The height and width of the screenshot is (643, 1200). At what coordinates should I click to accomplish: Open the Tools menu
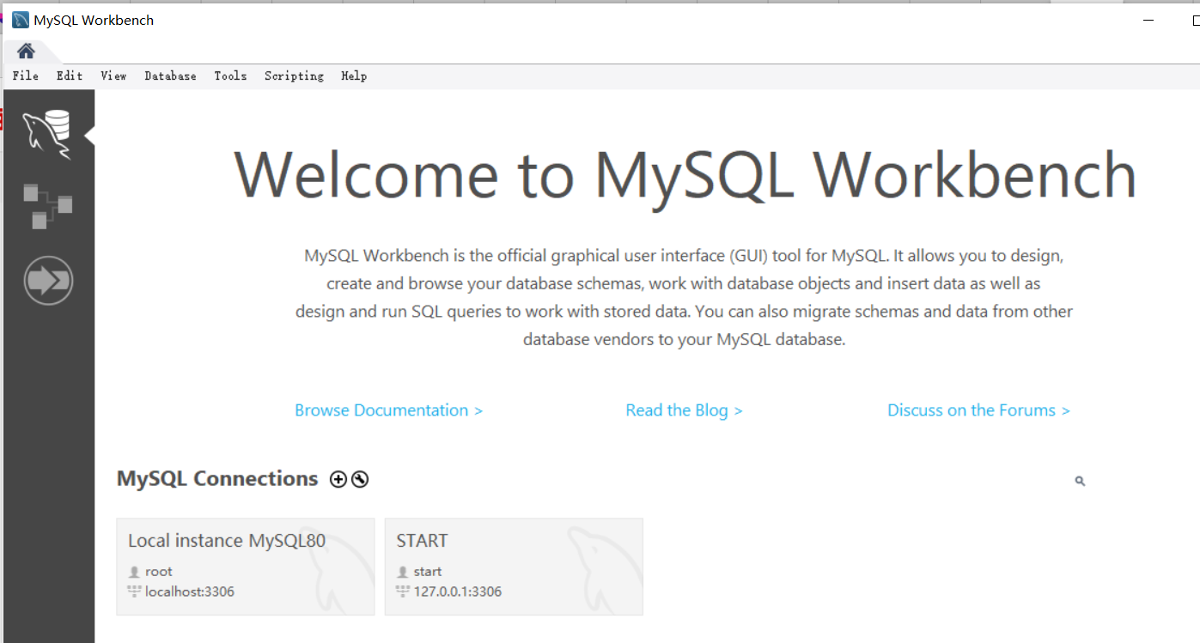230,76
